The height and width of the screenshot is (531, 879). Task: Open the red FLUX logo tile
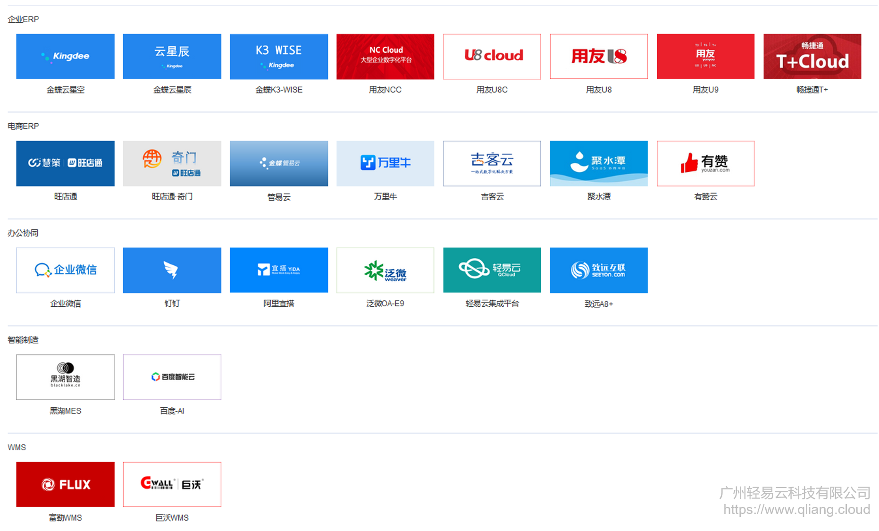[65, 484]
